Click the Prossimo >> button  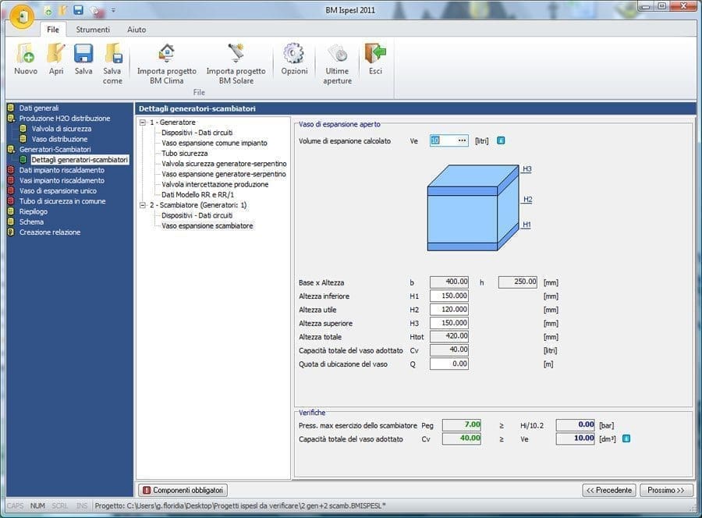666,490
